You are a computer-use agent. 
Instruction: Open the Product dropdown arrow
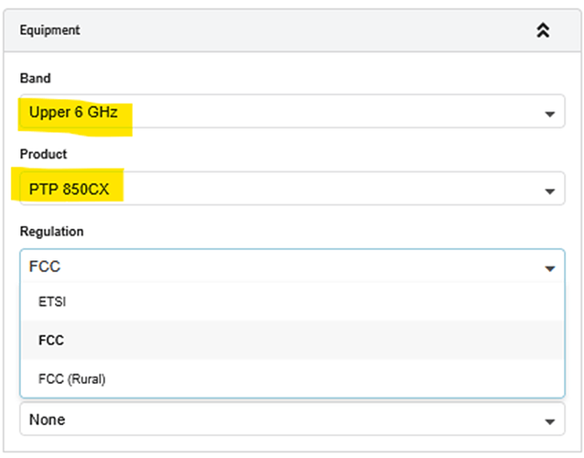coord(549,191)
